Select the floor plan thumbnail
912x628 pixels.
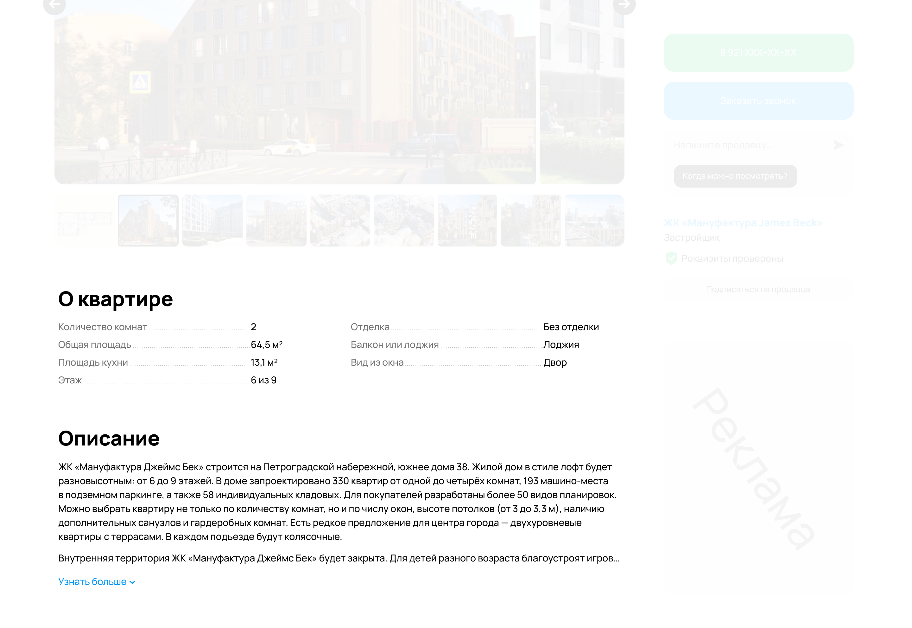pos(84,220)
